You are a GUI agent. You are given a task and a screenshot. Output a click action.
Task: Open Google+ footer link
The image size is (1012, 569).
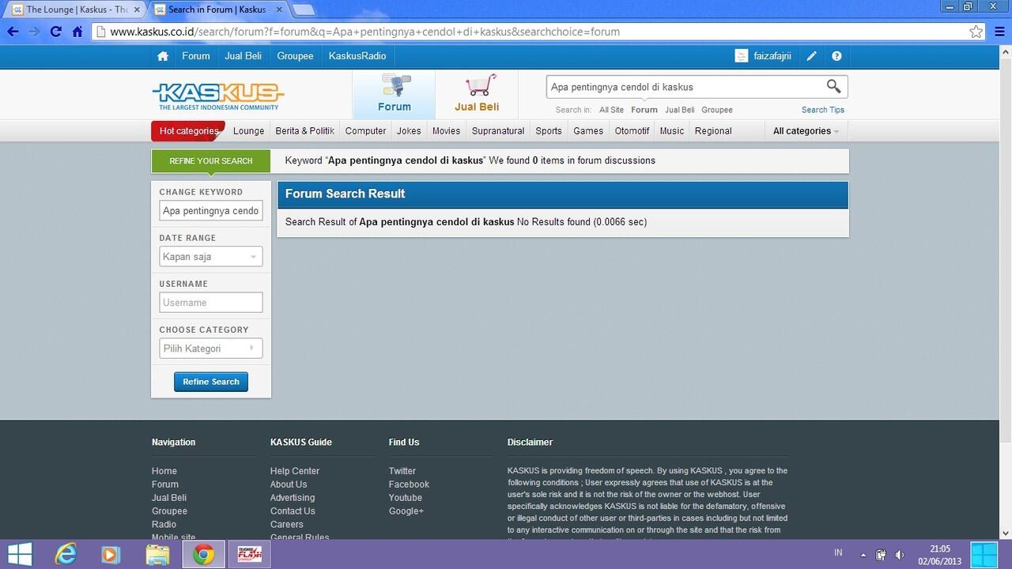(406, 511)
